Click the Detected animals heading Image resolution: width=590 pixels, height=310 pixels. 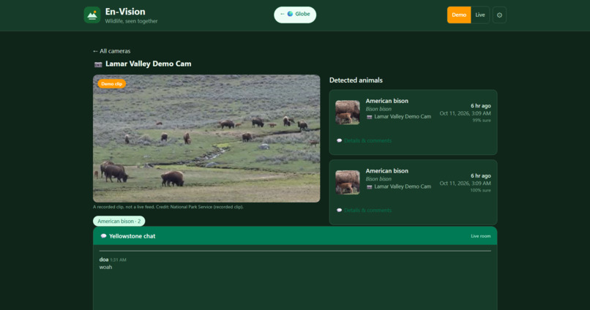(356, 80)
